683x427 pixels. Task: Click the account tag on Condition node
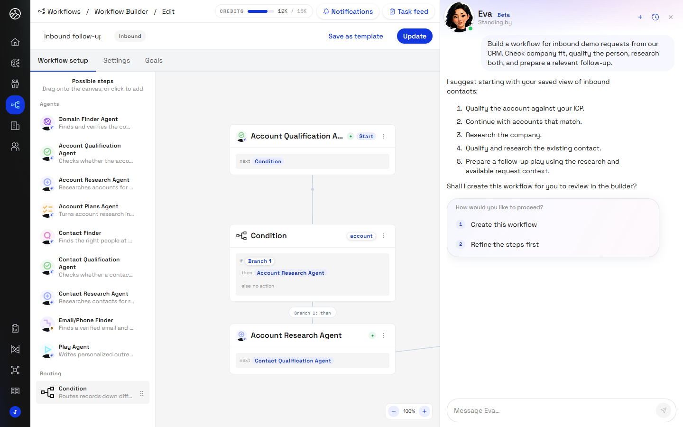click(361, 236)
